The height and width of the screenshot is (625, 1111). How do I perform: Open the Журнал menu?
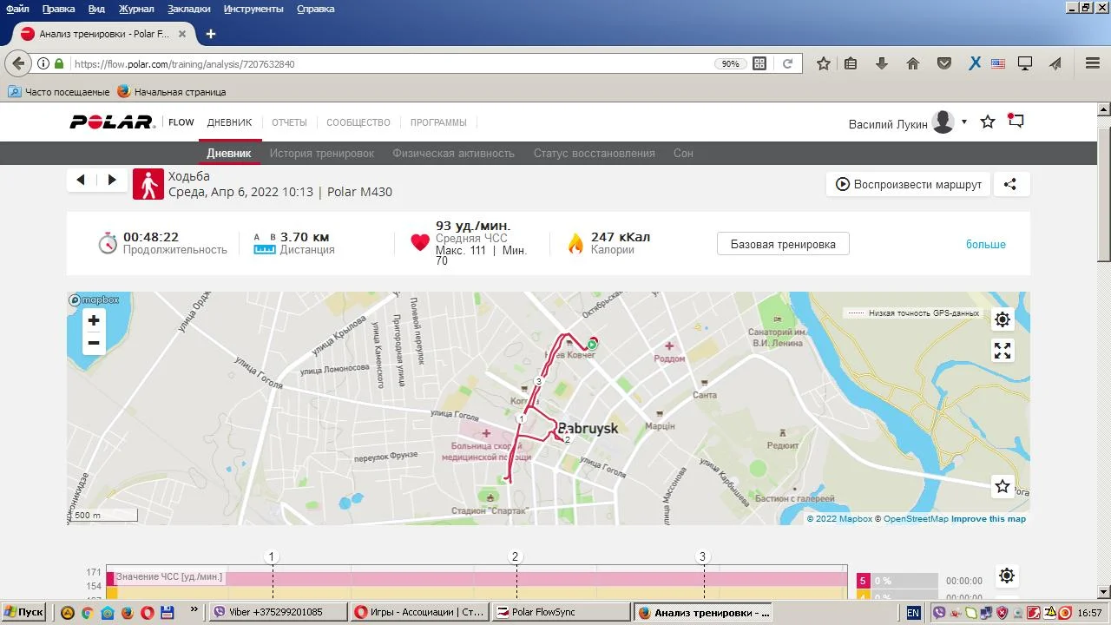[x=136, y=9]
